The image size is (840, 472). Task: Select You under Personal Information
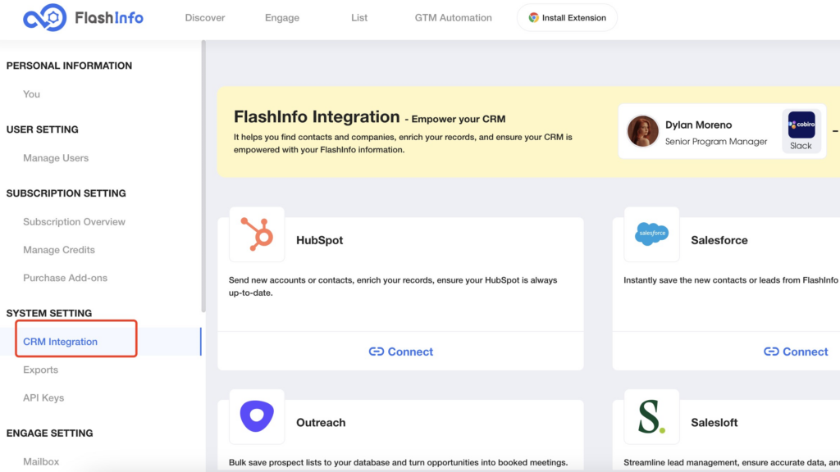(32, 94)
